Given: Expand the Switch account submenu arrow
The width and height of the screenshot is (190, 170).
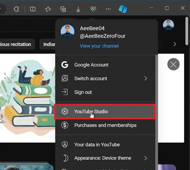Looking at the screenshot, I should pos(146,79).
